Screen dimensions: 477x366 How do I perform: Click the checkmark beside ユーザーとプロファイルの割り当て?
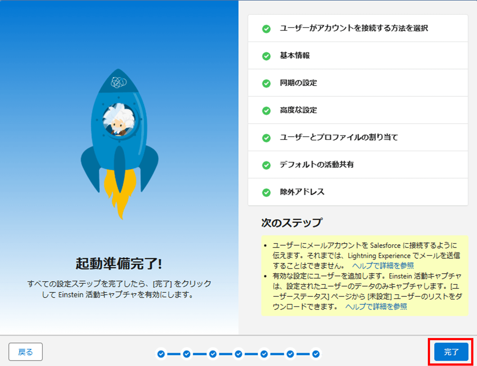coord(266,137)
